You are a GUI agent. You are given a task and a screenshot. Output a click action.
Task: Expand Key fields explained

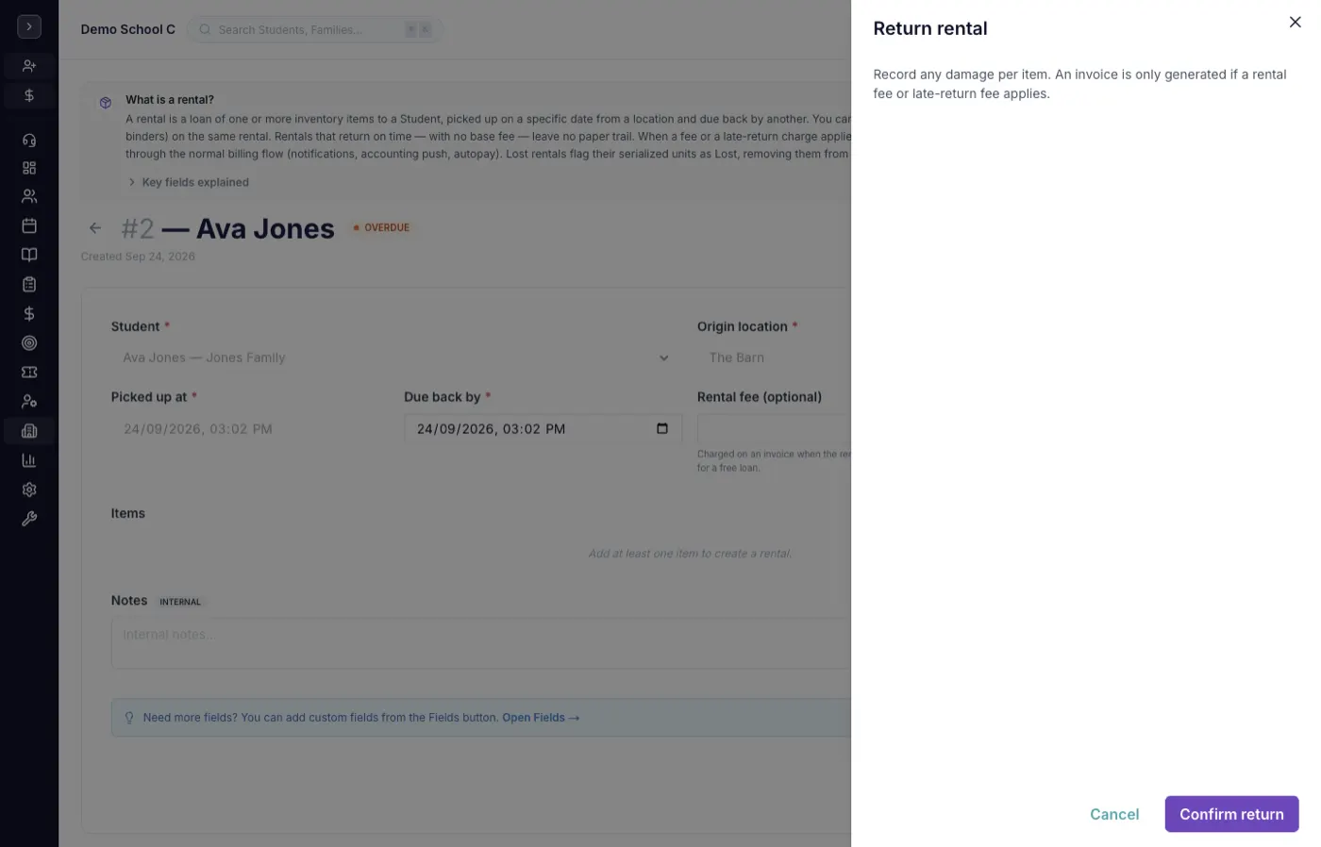(x=189, y=182)
